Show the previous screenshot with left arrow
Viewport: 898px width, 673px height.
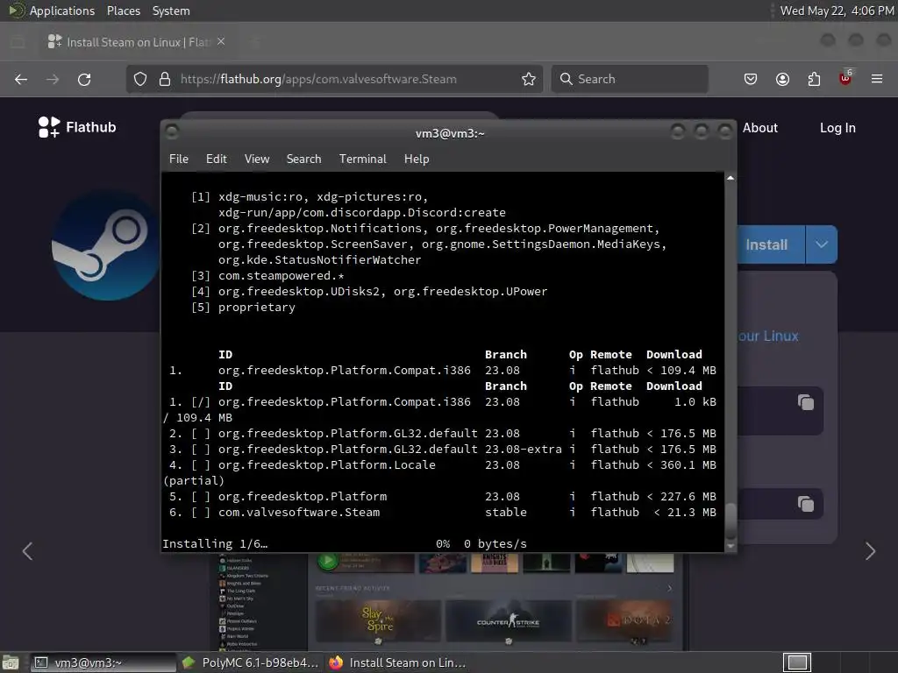coord(27,551)
